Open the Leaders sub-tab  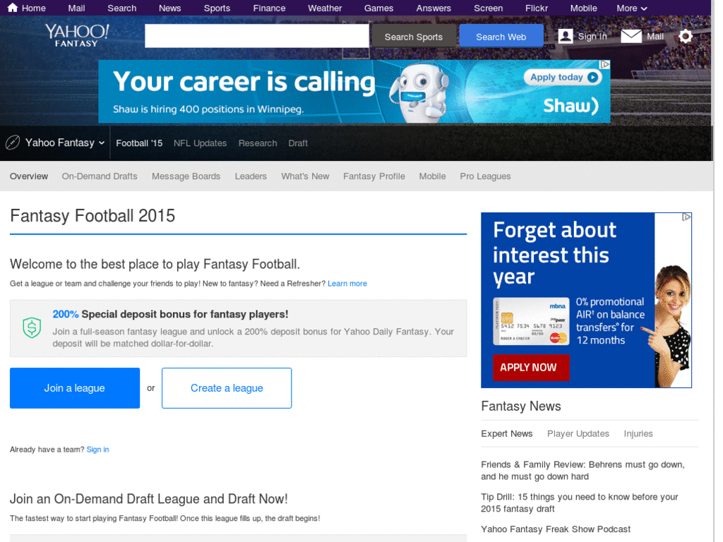[x=251, y=176]
